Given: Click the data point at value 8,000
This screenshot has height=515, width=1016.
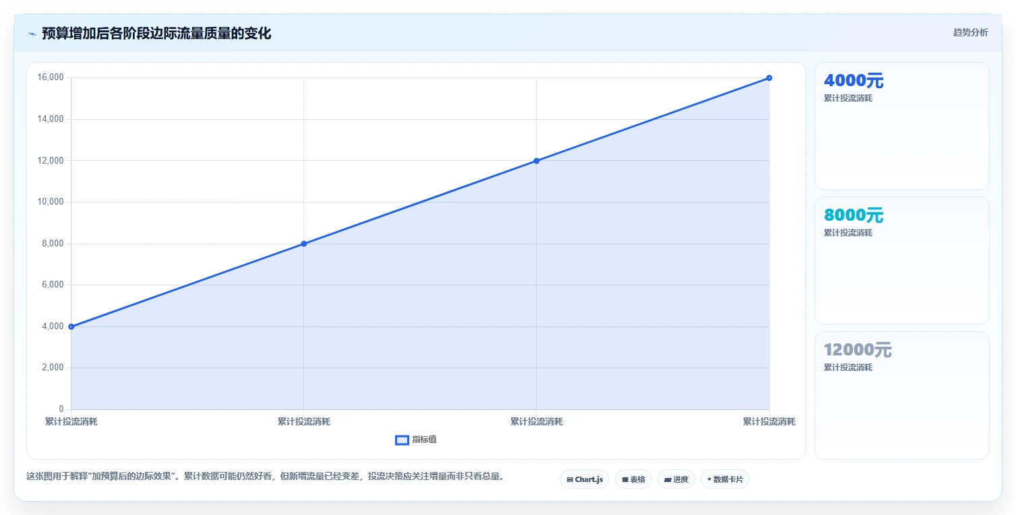Looking at the screenshot, I should click(304, 244).
